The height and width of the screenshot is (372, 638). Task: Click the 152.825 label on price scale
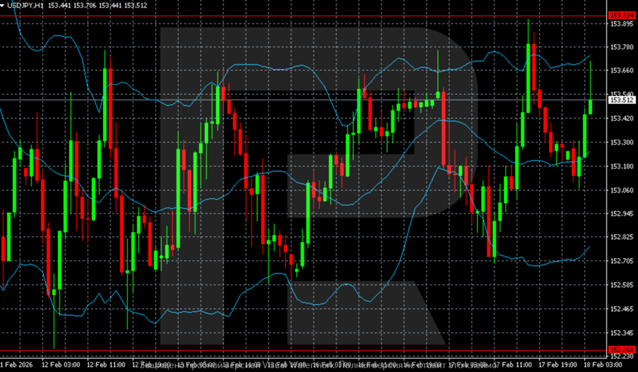tap(622, 237)
